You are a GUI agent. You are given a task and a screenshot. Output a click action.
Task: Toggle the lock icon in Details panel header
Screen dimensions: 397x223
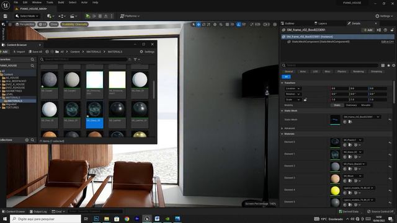pyautogui.click(x=392, y=30)
